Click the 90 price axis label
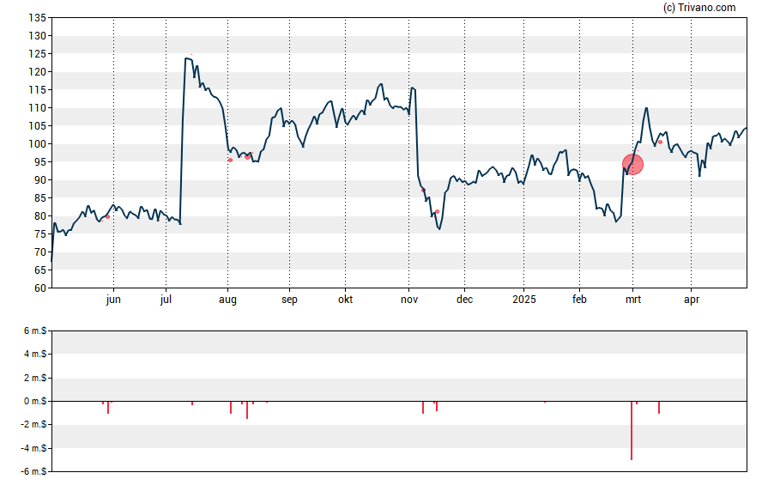This screenshot has height=485, width=762. (40, 179)
